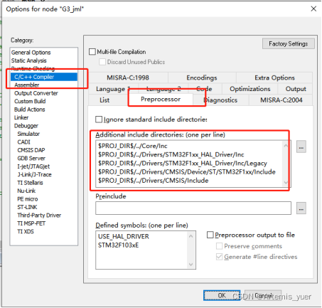Select Nu-Link entry

26,191
